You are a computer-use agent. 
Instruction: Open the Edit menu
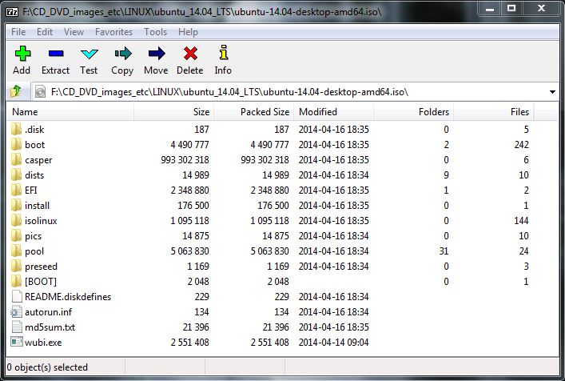pyautogui.click(x=45, y=32)
